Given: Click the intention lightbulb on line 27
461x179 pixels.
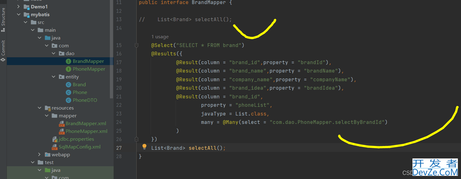Looking at the screenshot, I should [x=144, y=147].
